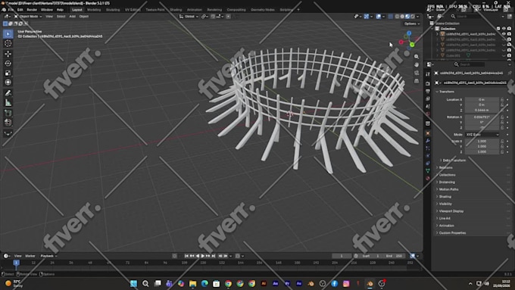Toggle visibility eye of Collection row
The width and height of the screenshot is (515, 290).
[x=504, y=29]
